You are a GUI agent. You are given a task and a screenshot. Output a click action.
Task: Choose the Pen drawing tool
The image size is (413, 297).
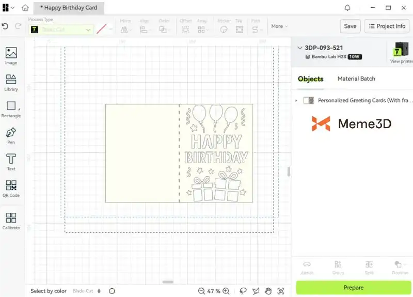pos(11,135)
